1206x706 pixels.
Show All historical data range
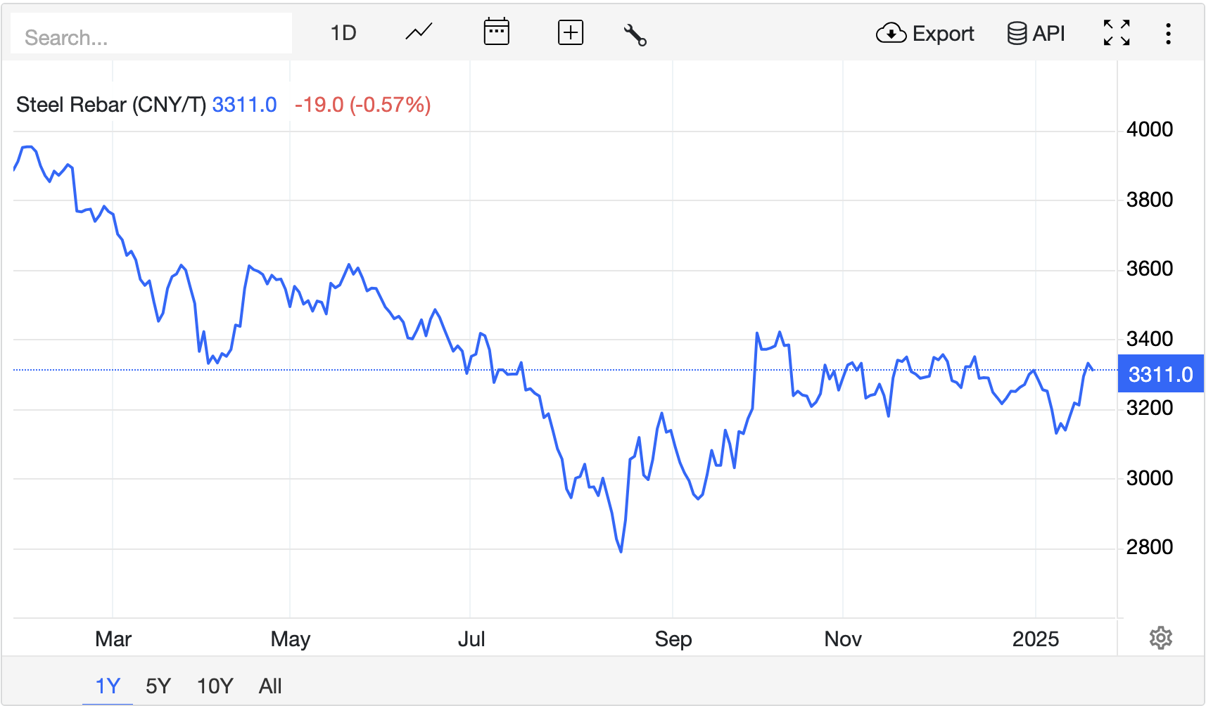[270, 686]
